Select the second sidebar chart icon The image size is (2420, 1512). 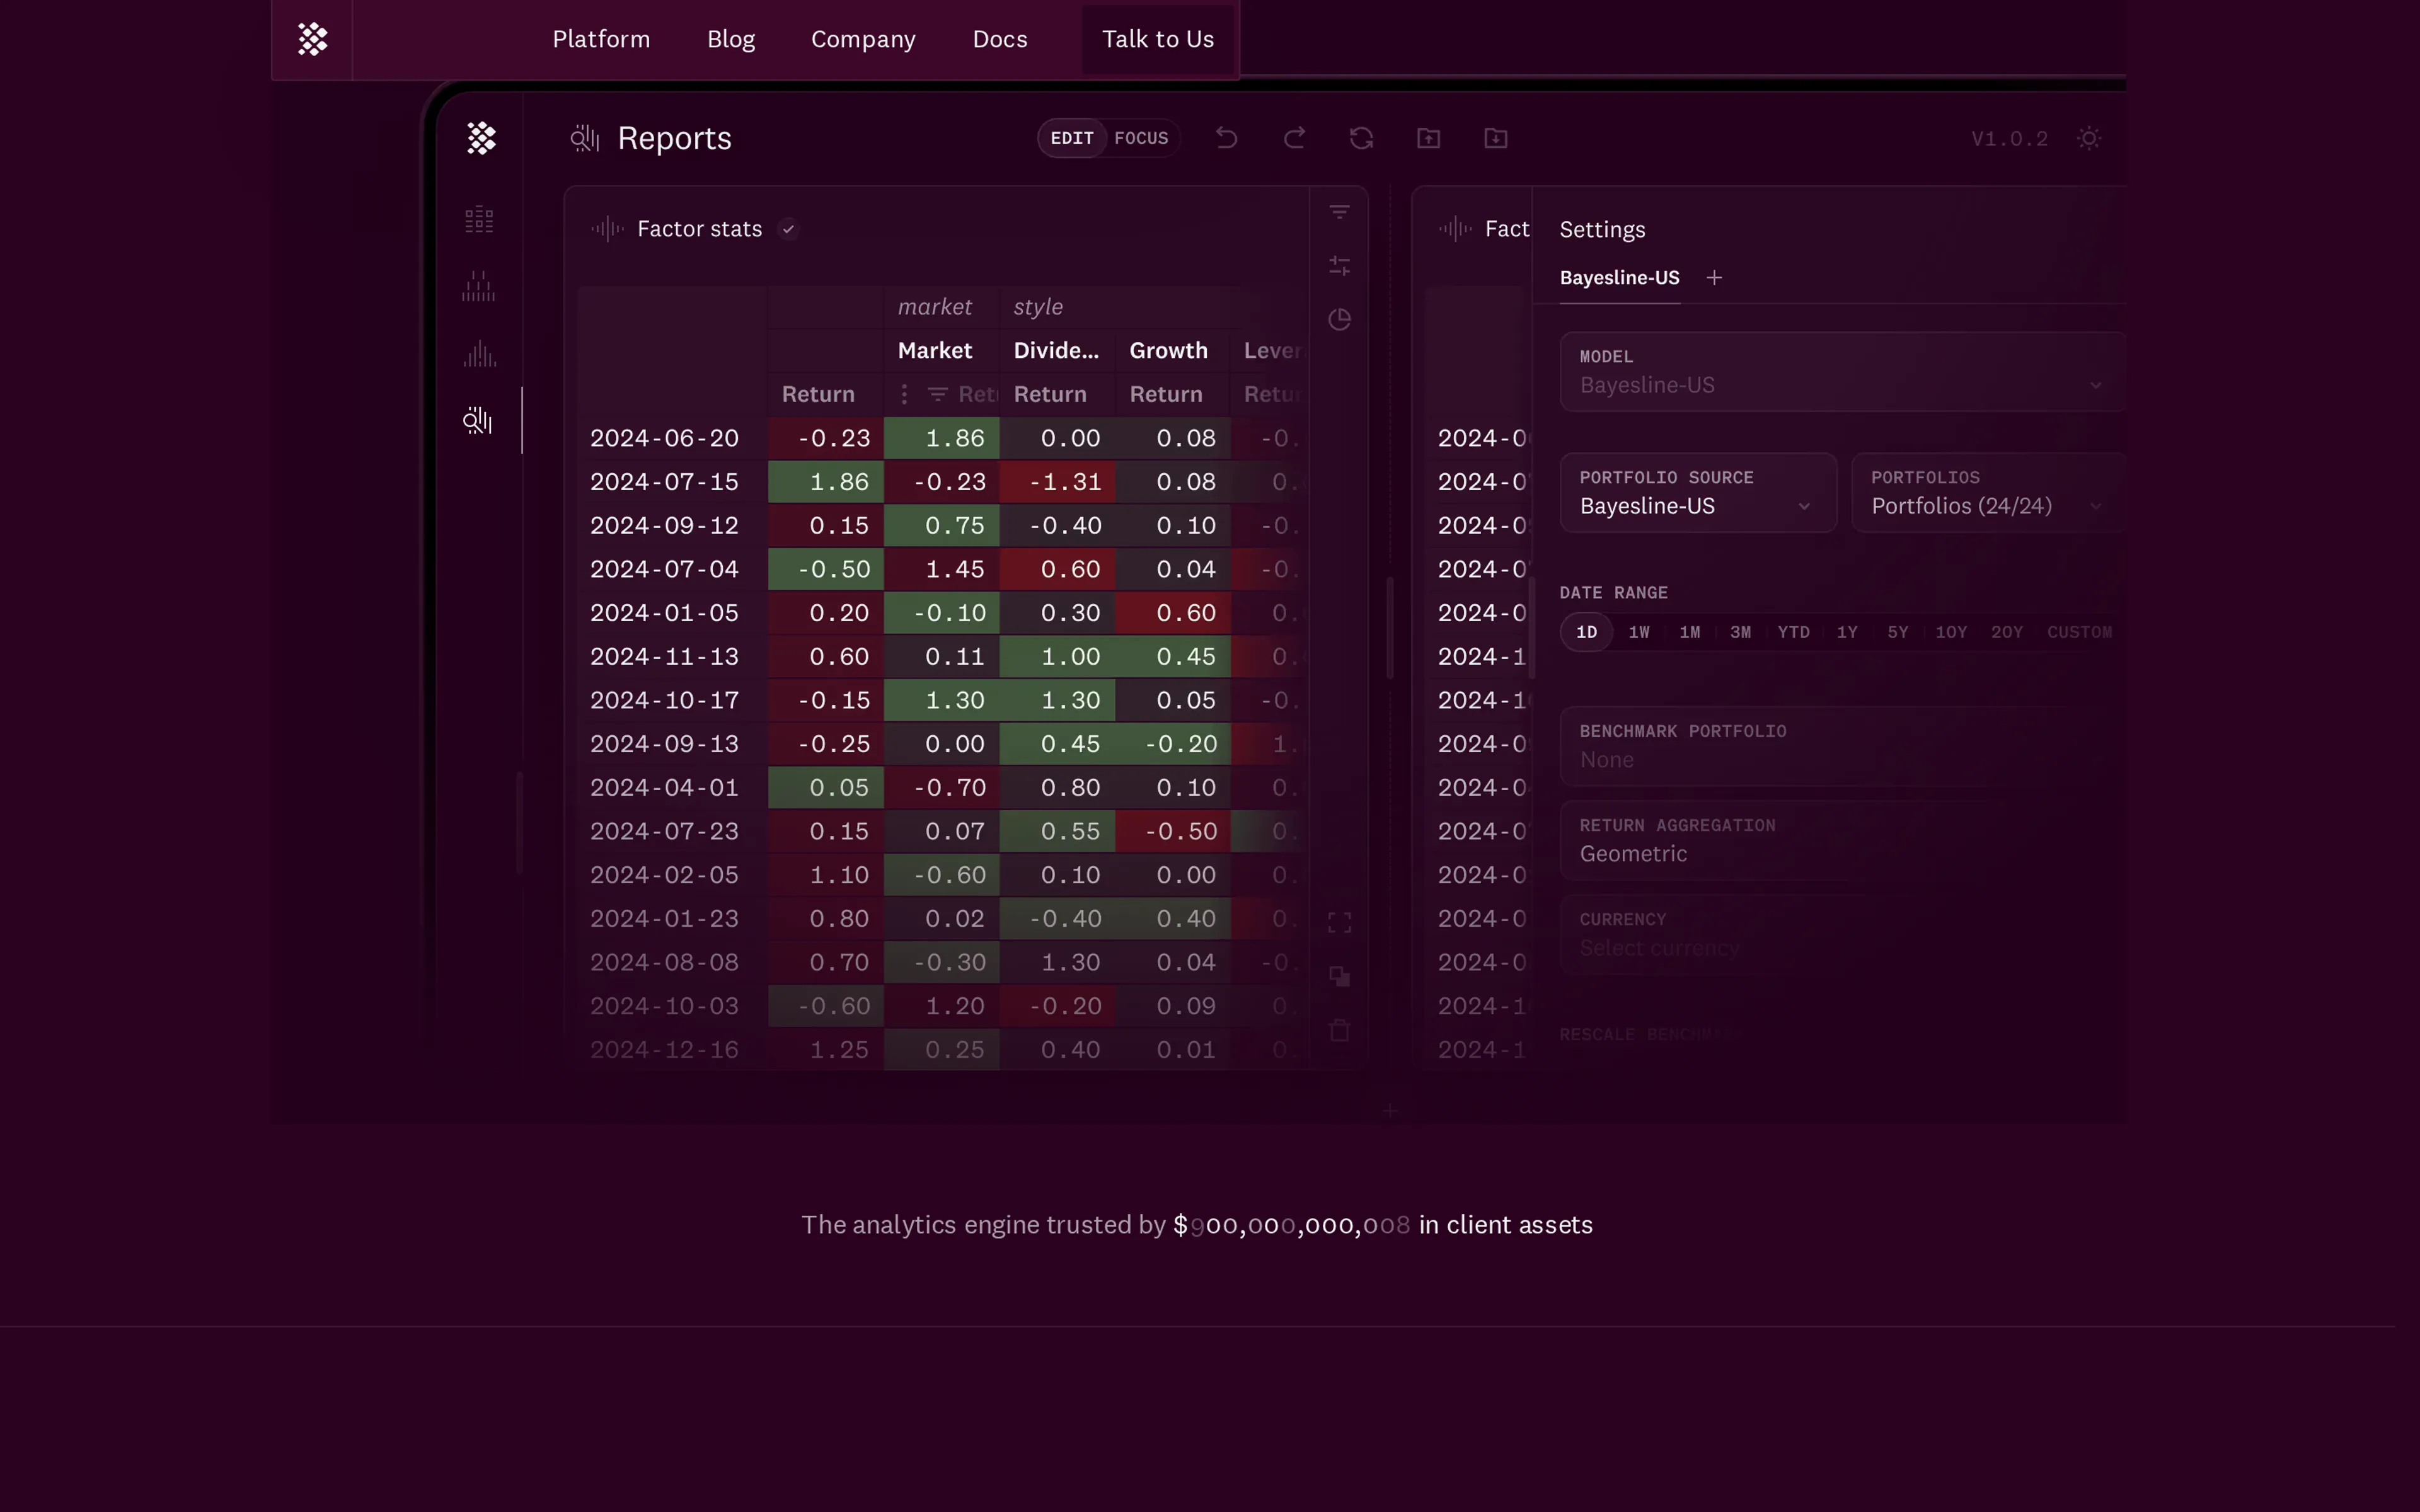coord(479,286)
